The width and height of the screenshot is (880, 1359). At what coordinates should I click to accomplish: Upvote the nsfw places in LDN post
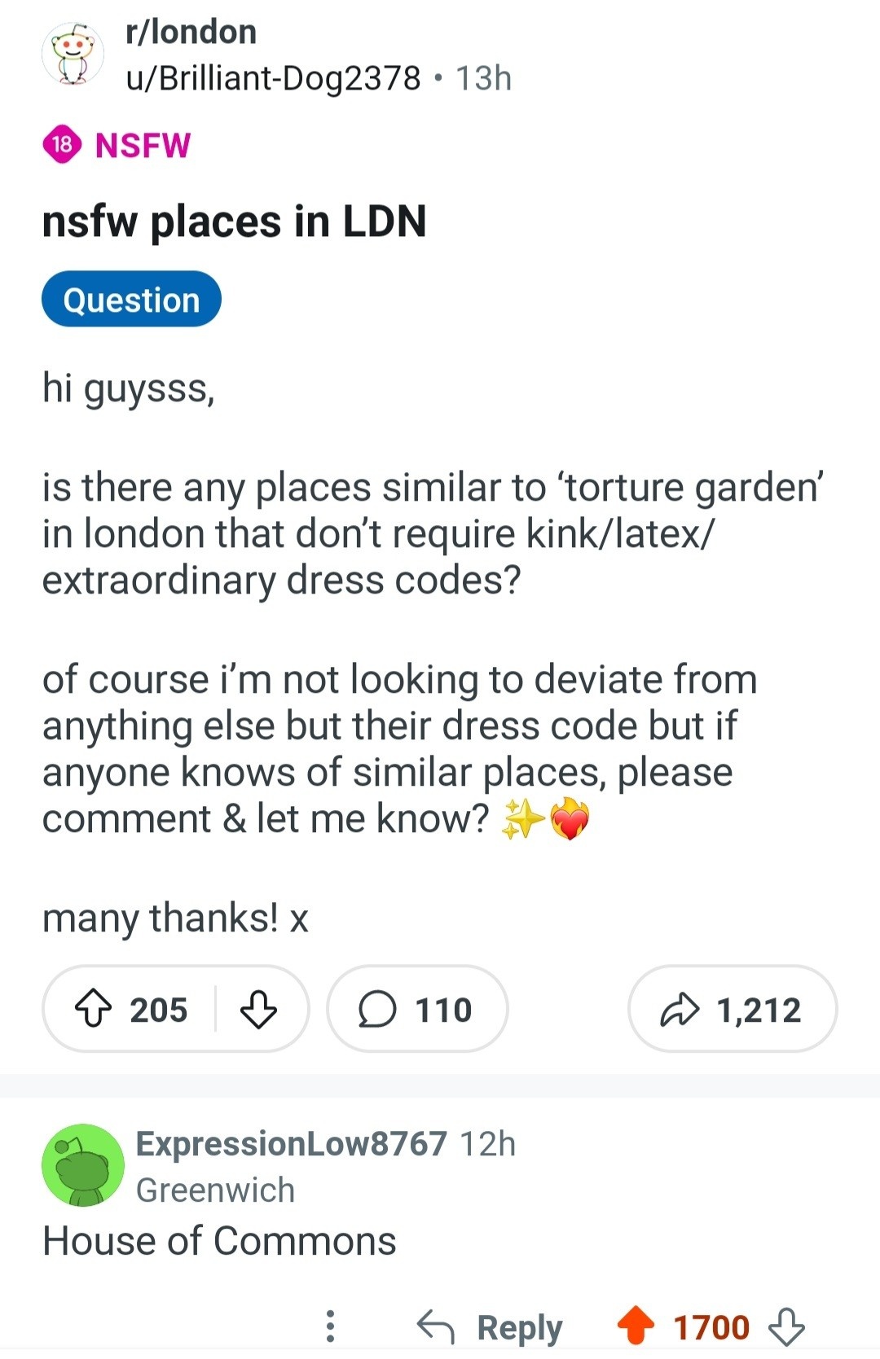click(94, 1009)
